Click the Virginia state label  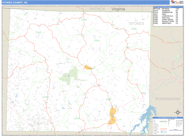coord(118,9)
